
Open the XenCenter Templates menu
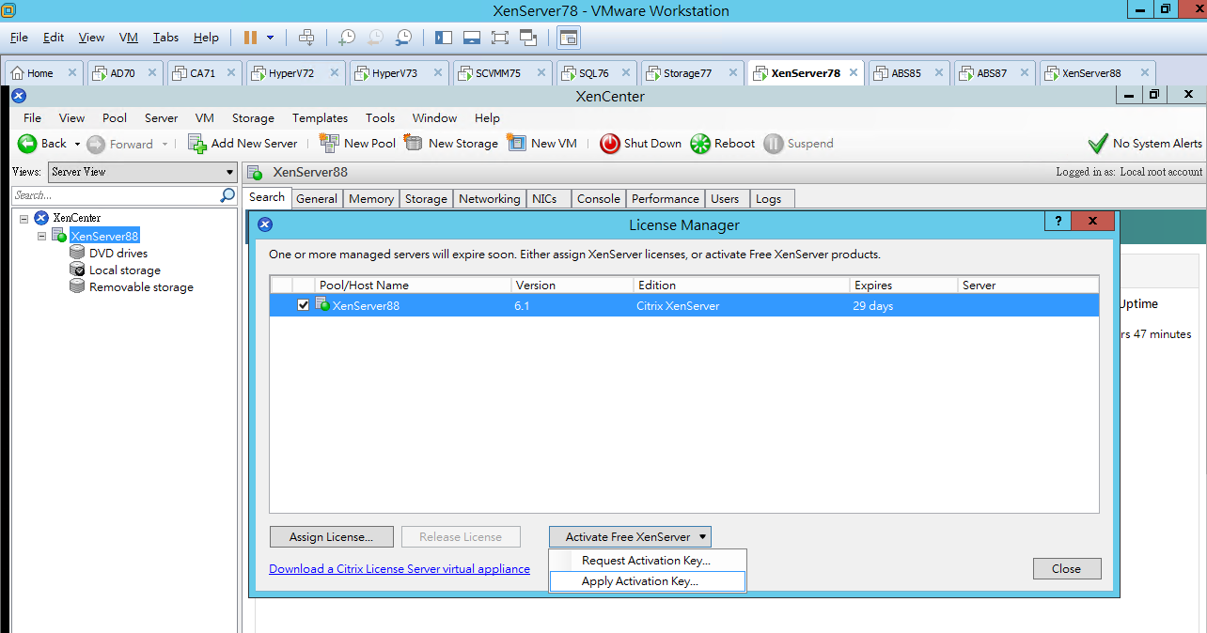point(320,118)
